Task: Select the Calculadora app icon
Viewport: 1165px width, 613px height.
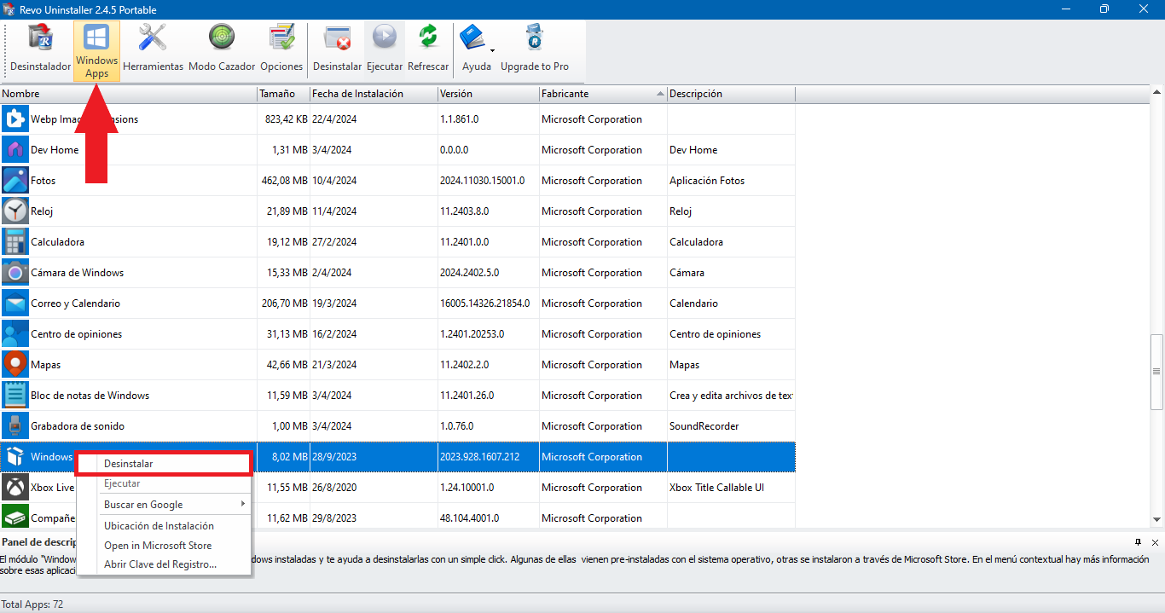Action: tap(15, 242)
